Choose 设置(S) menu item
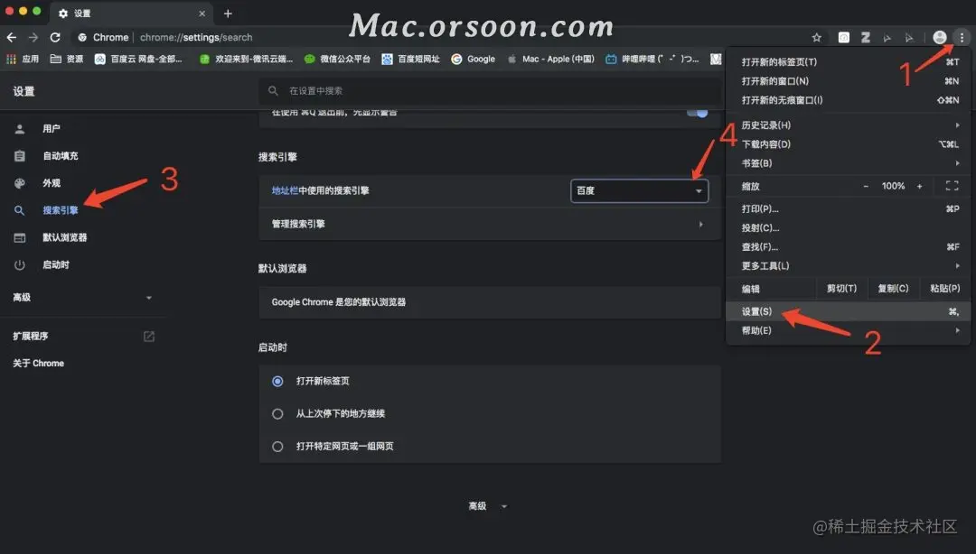The image size is (976, 554). [848, 311]
